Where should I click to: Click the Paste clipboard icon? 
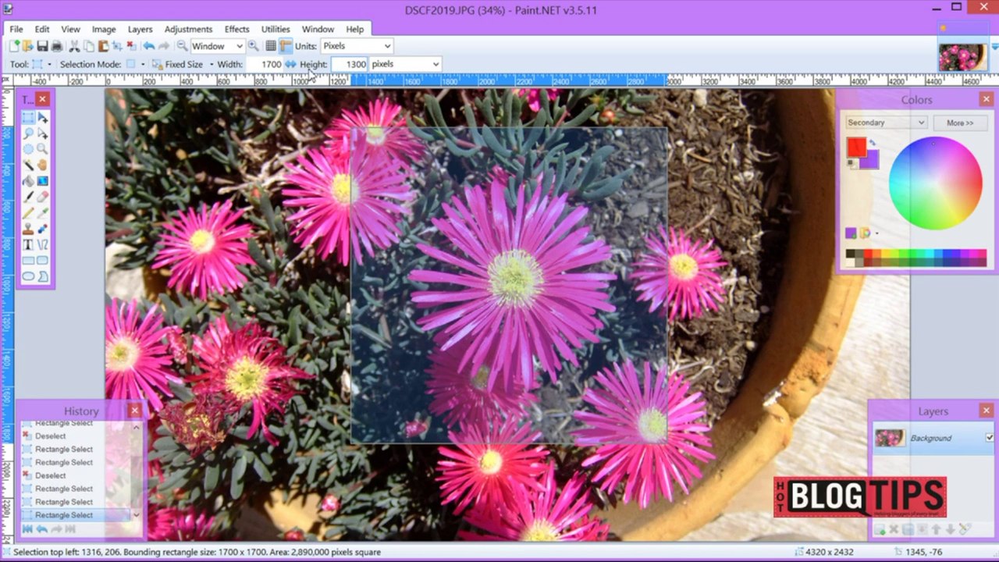tap(103, 46)
